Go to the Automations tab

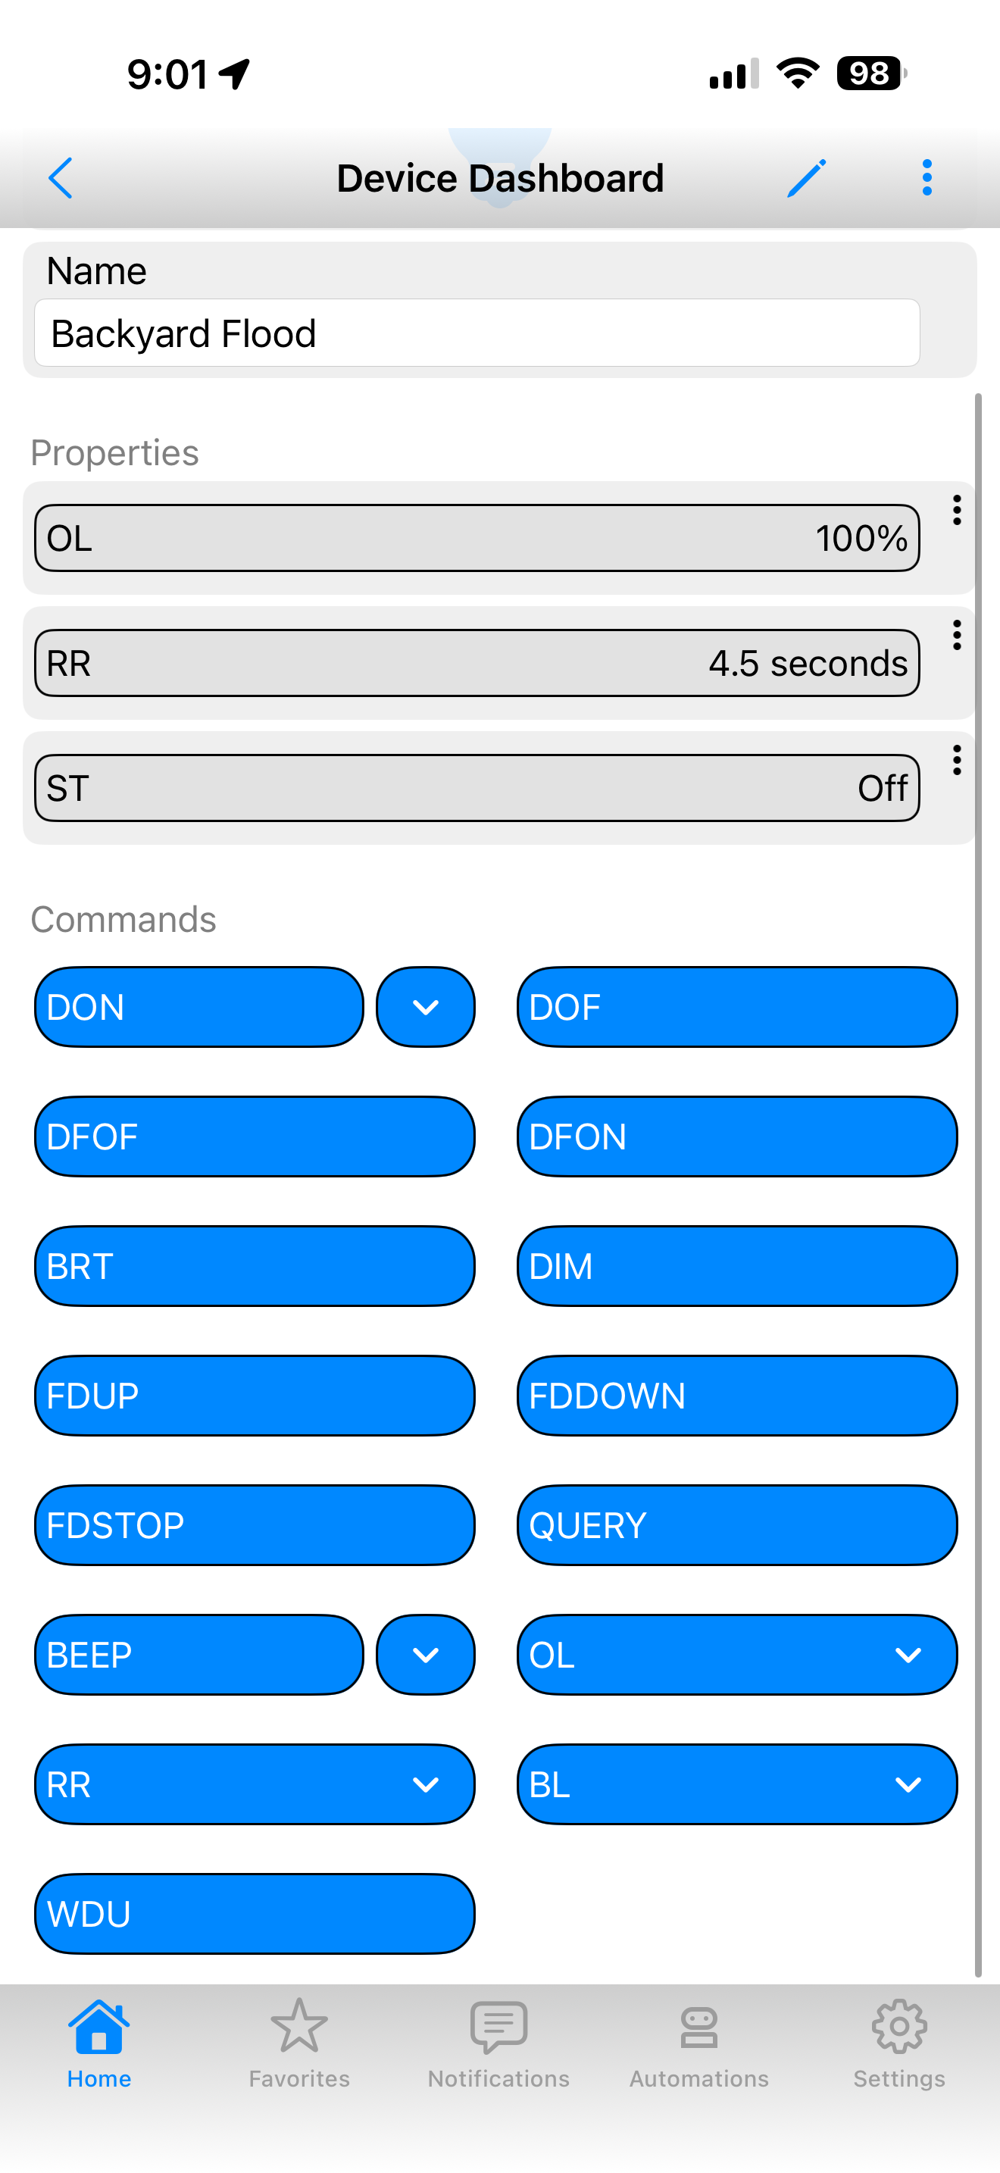point(699,2040)
